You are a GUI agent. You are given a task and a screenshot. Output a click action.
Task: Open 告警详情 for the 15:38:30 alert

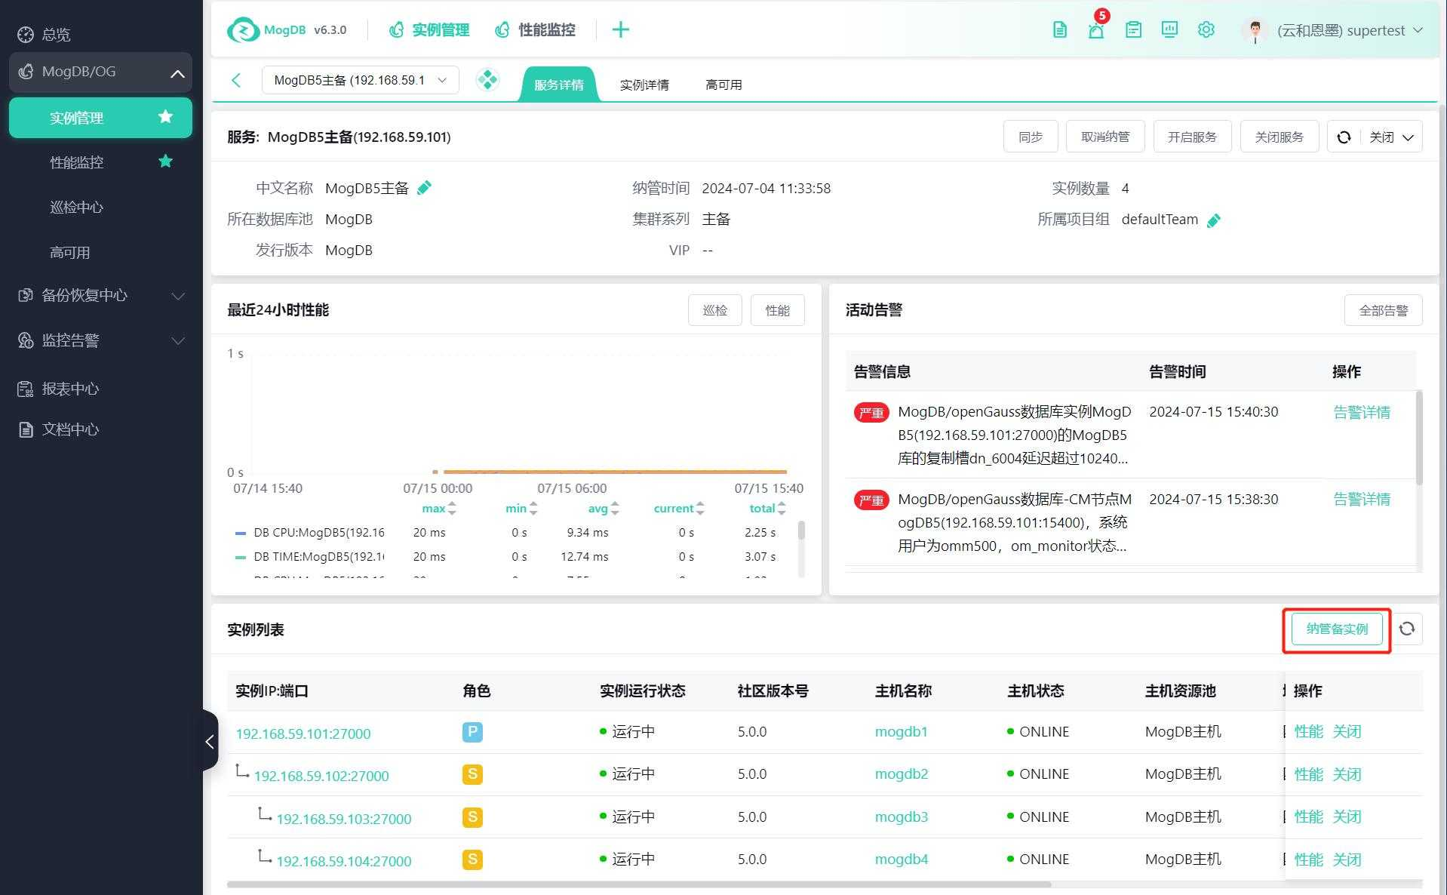[1362, 499]
